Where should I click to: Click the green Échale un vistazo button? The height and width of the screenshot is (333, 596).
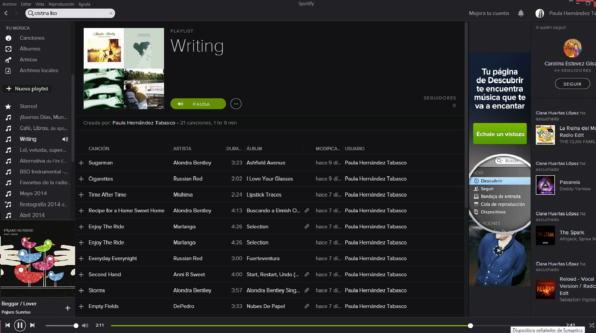(x=500, y=134)
